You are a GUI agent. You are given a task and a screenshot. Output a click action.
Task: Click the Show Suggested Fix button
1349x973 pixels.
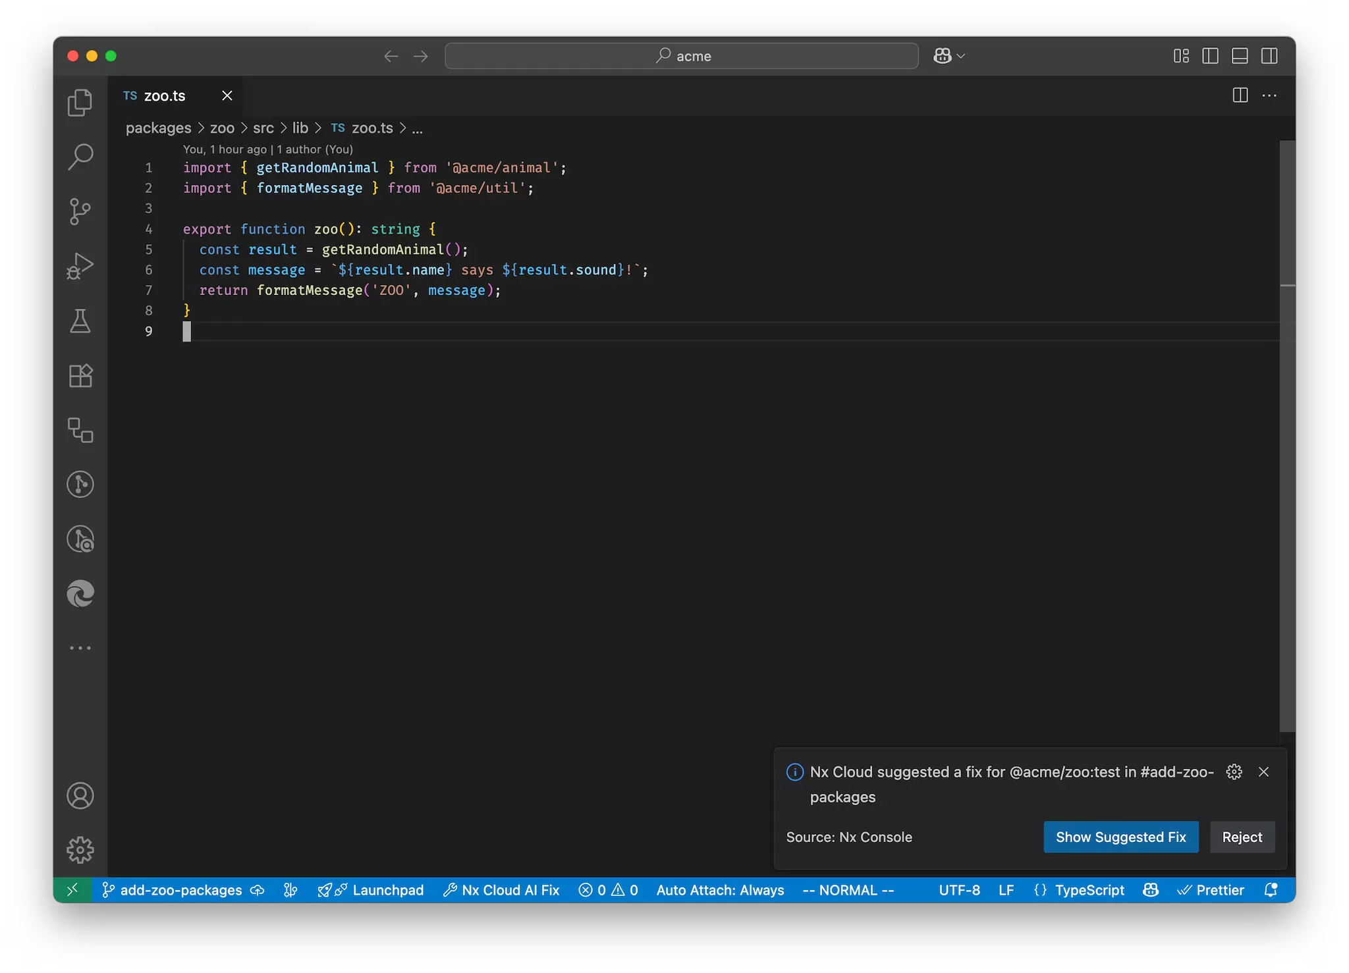point(1120,837)
